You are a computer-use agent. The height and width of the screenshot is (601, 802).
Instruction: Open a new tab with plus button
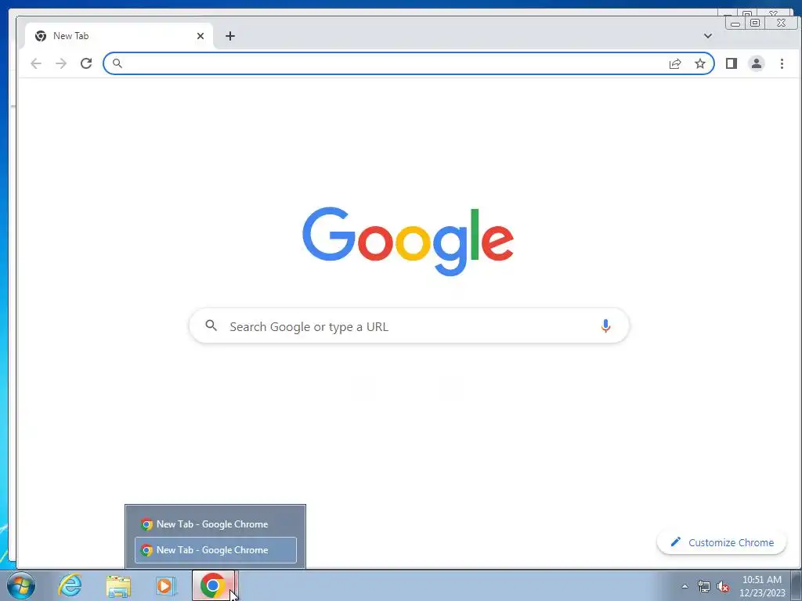coord(230,36)
